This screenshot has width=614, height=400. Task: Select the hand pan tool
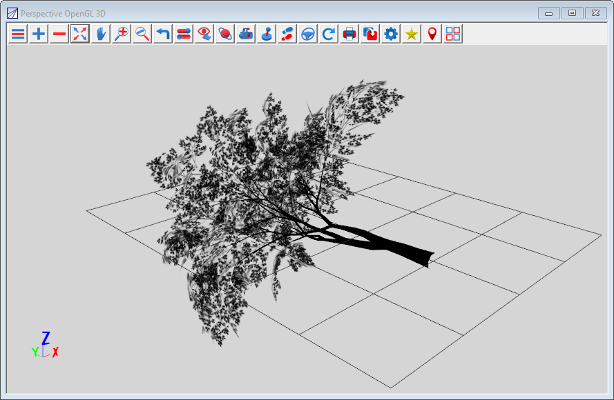click(101, 34)
